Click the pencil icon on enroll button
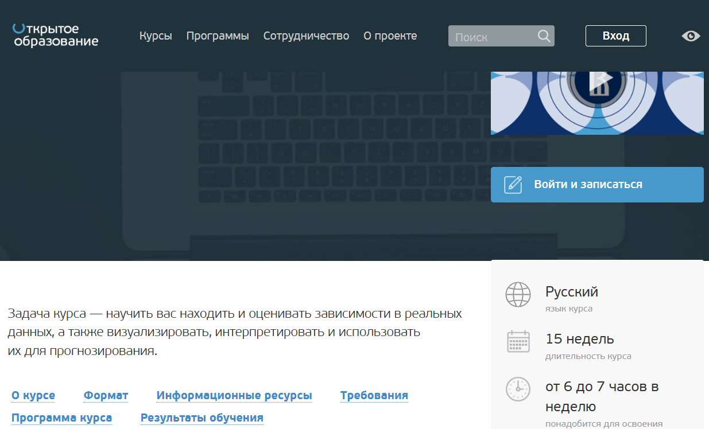 click(513, 185)
